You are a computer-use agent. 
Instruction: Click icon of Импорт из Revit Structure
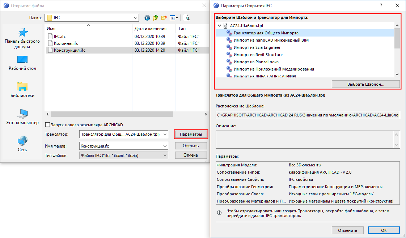click(229, 55)
